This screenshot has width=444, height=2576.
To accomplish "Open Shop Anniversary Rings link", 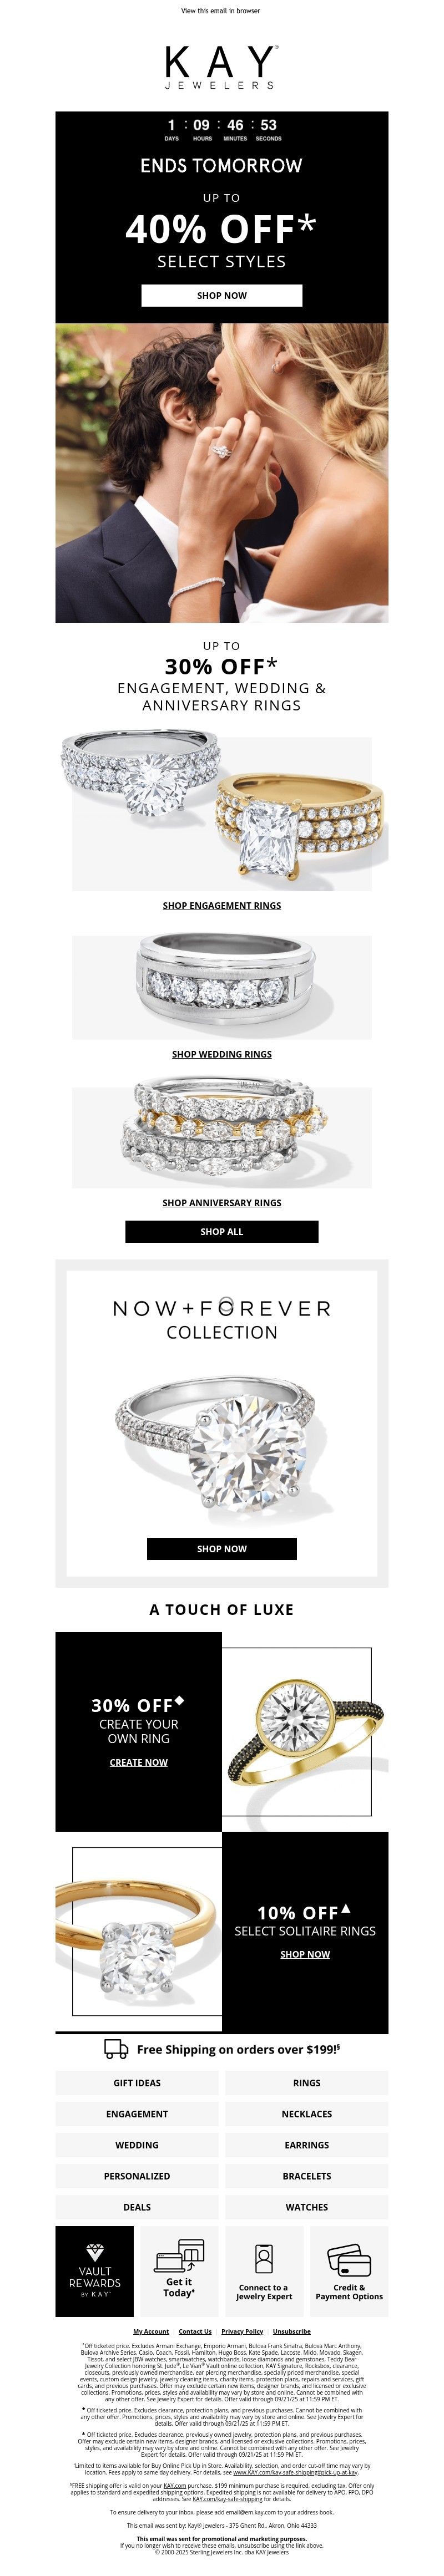I will pyautogui.click(x=222, y=1203).
